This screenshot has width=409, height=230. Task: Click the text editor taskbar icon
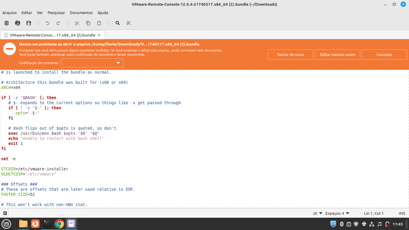[71, 224]
